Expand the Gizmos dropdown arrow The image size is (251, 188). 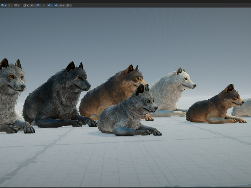coord(71,5)
